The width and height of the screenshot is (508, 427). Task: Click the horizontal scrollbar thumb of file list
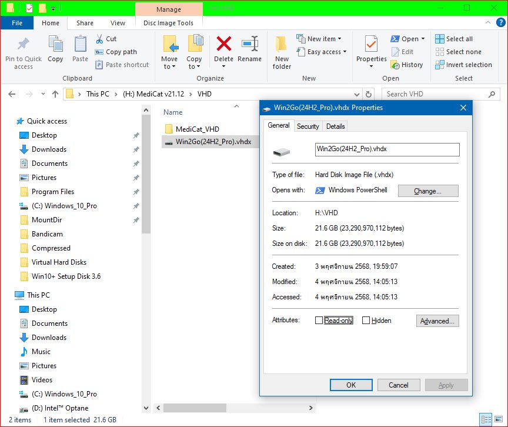coord(195,408)
